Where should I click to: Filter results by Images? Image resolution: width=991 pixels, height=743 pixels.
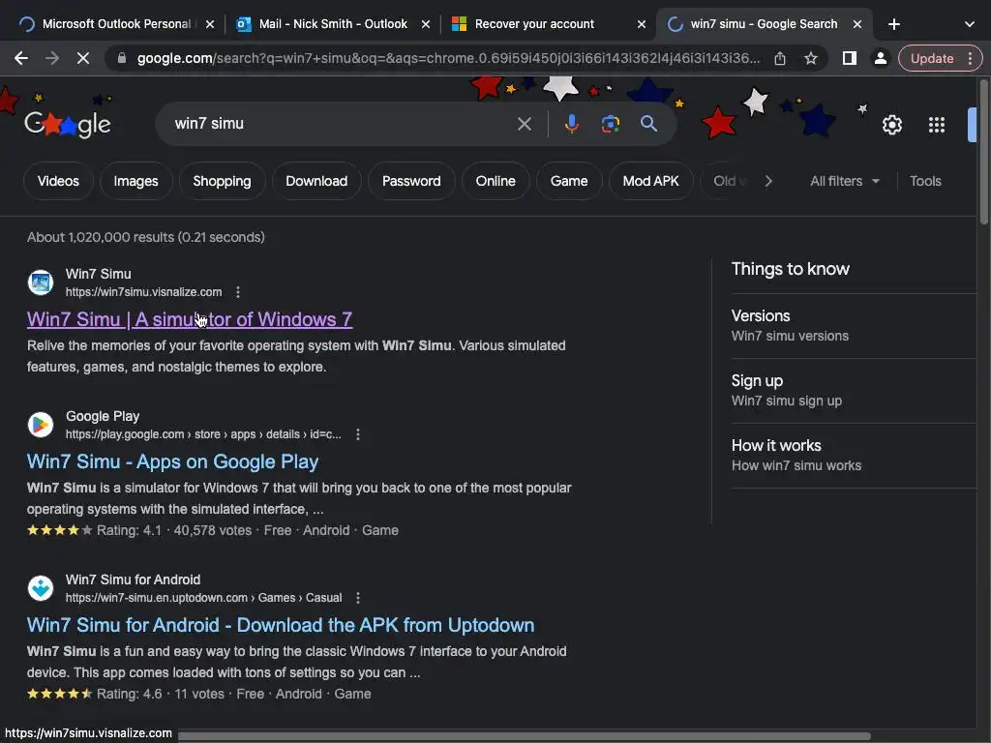coord(135,181)
